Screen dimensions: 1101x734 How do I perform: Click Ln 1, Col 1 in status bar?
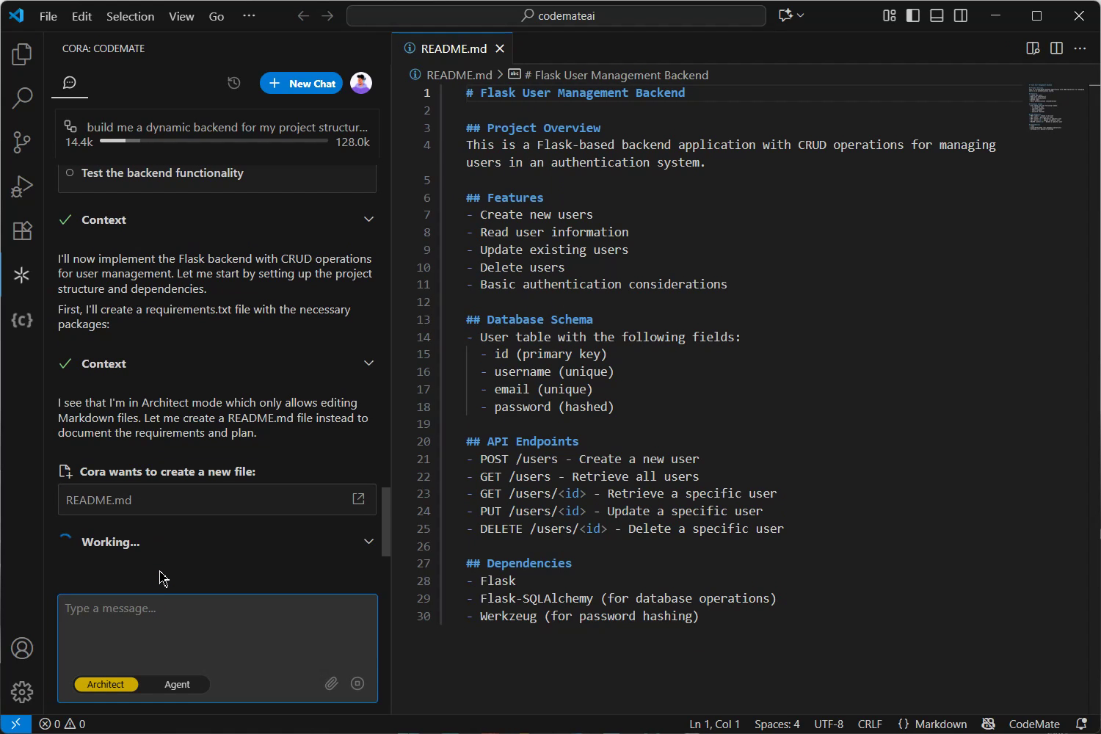click(x=714, y=724)
